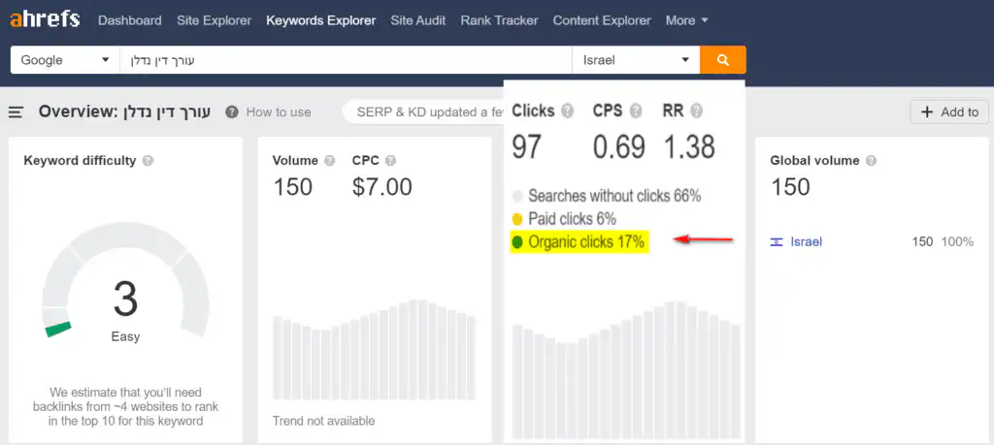Click the Add to button
The height and width of the screenshot is (445, 994).
948,112
